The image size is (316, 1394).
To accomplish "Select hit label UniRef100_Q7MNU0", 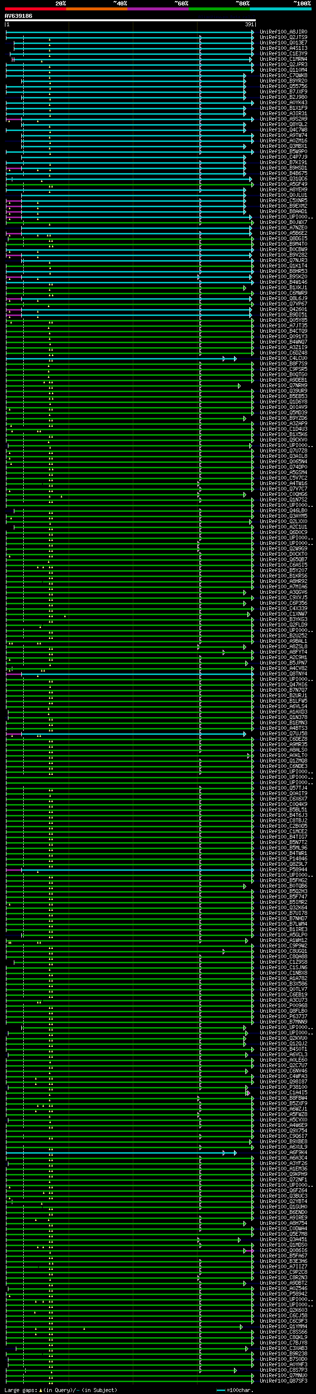I will 283,1376.
